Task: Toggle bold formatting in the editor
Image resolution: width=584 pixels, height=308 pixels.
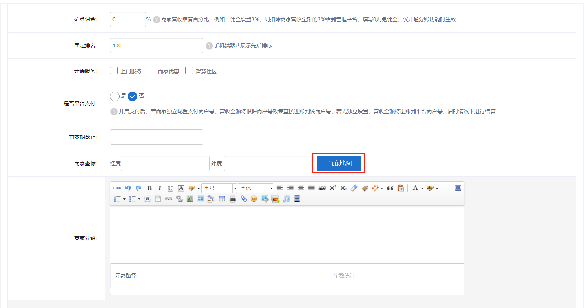Action: [x=149, y=188]
